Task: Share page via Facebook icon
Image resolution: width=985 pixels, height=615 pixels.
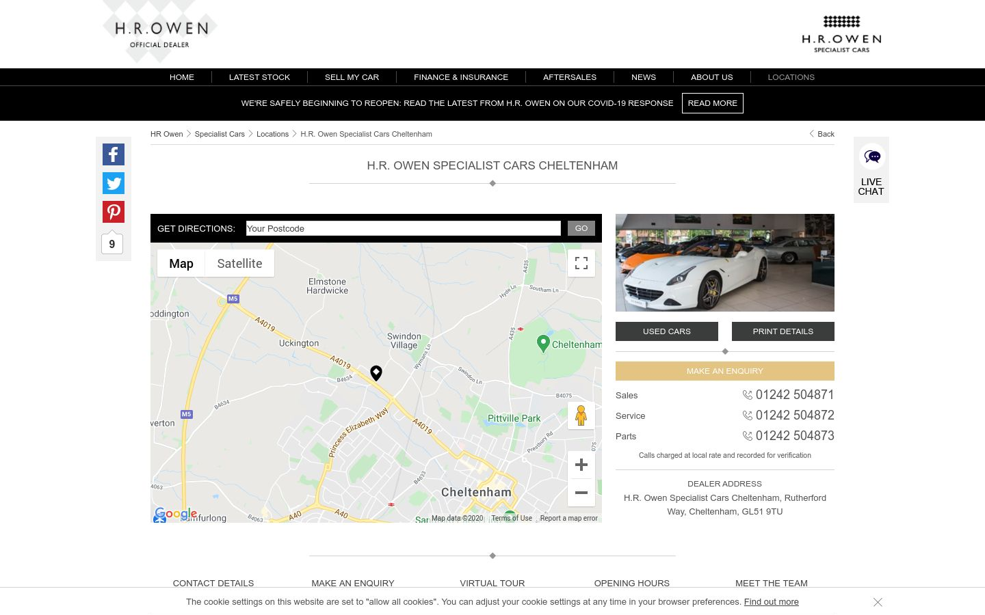Action: (x=114, y=154)
